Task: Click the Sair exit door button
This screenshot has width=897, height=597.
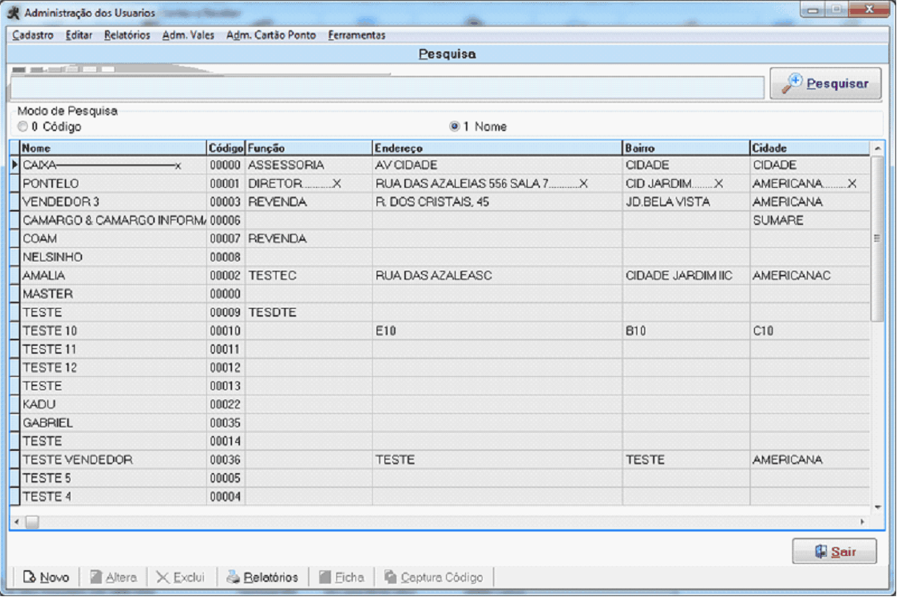Action: point(834,551)
